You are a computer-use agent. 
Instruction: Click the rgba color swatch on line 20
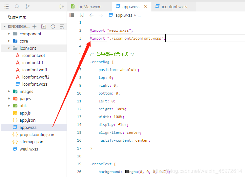pyautogui.click(x=127, y=171)
